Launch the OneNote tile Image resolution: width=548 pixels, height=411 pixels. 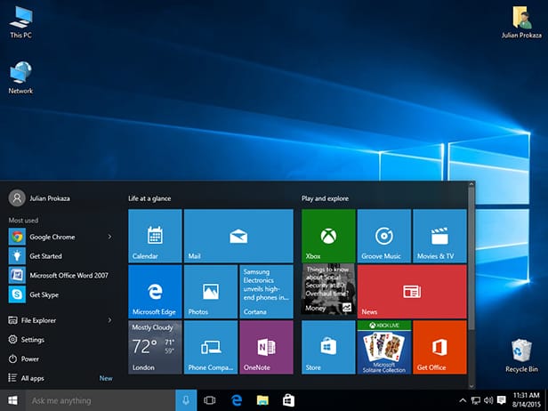266,347
